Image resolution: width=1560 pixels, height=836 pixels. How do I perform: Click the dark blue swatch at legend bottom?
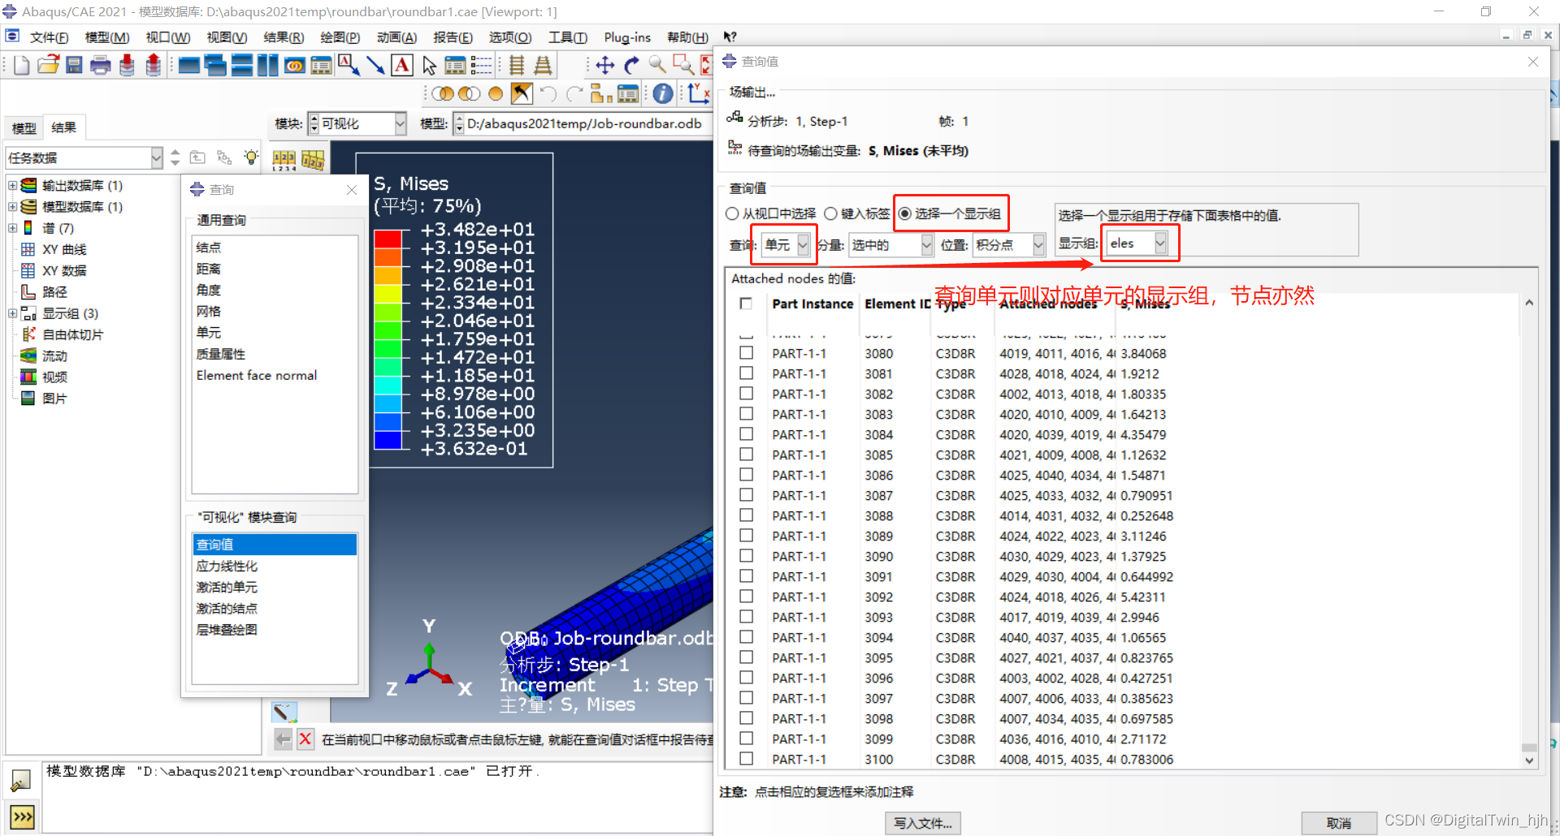click(x=388, y=439)
